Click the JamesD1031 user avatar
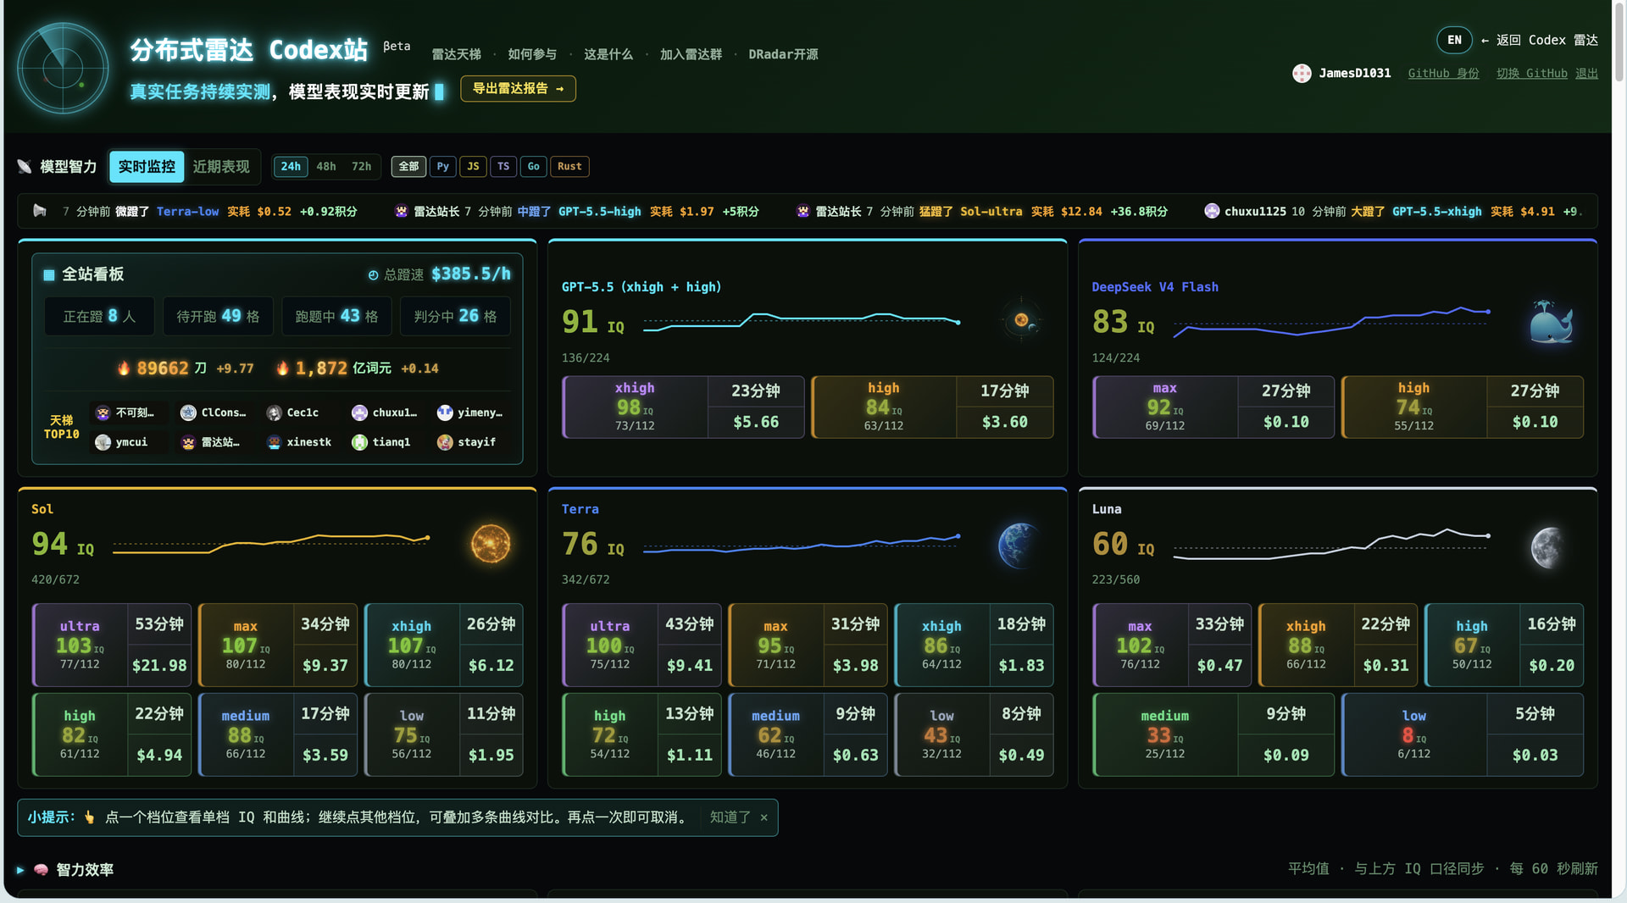The width and height of the screenshot is (1627, 903). (x=1302, y=74)
